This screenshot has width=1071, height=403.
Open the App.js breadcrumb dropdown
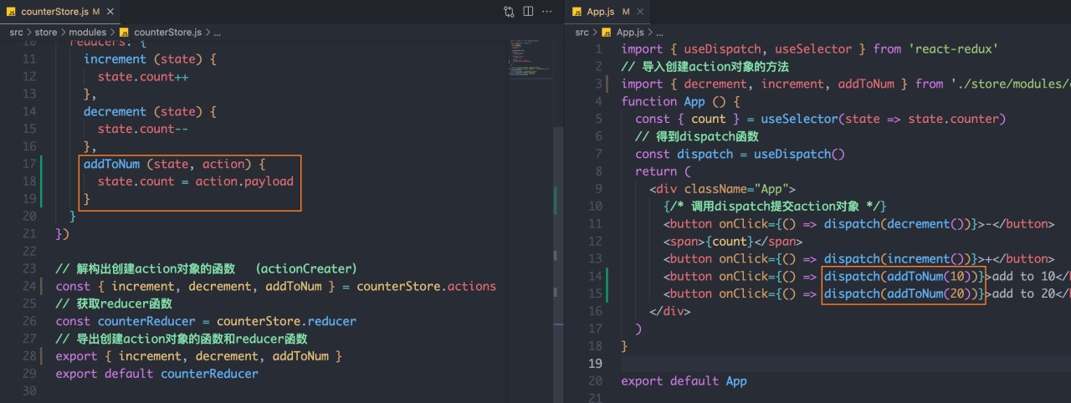pos(628,33)
